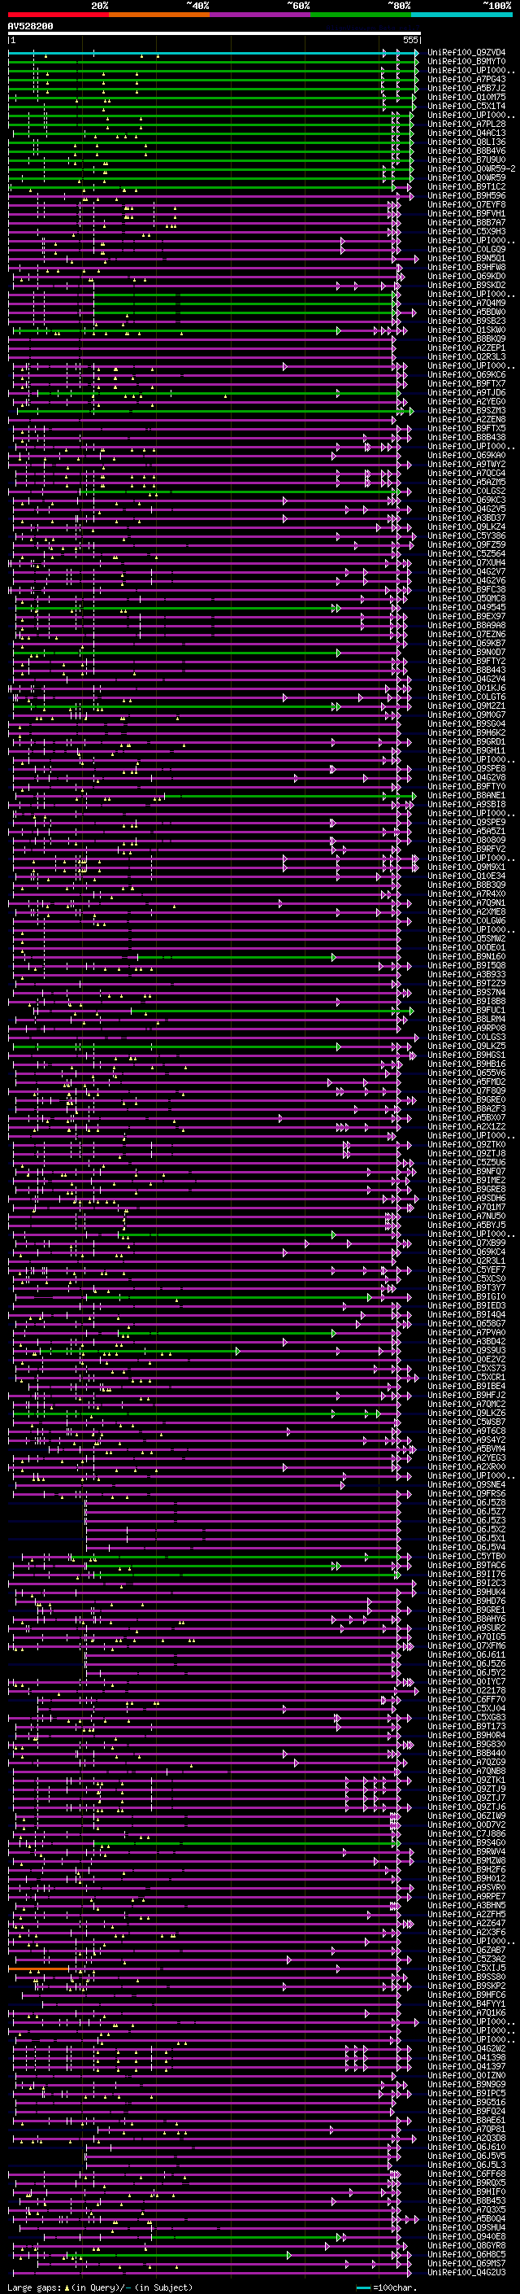Viewport: 520px width, 2294px height.
Task: Click the UniRef100_C5X9H3 label
Action: point(466,232)
